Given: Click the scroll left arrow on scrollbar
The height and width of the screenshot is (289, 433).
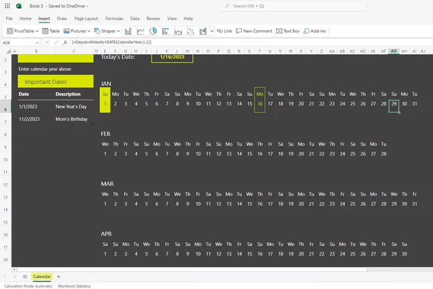Looking at the screenshot, I should (x=14, y=269).
